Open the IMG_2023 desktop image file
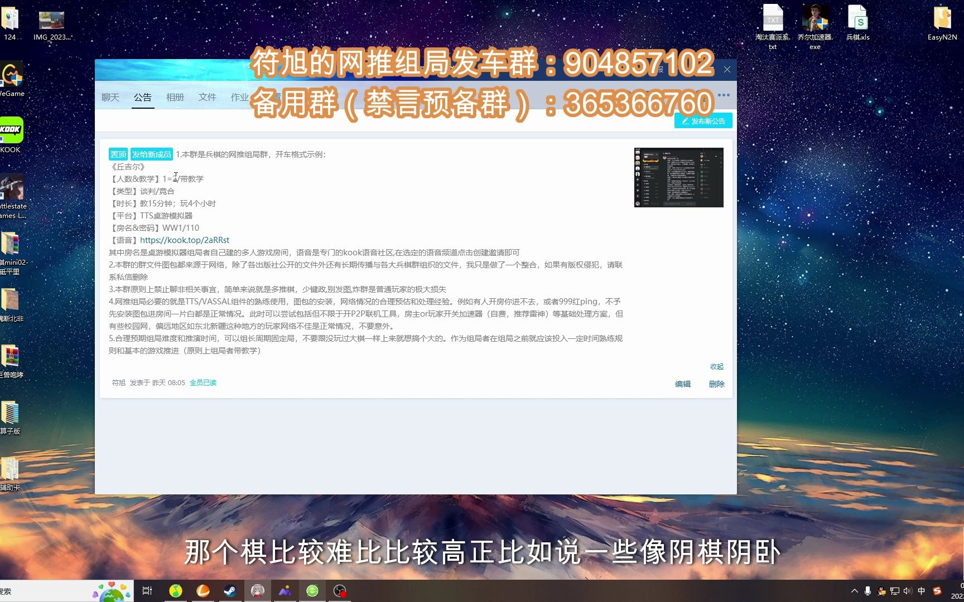This screenshot has height=602, width=964. point(52,25)
